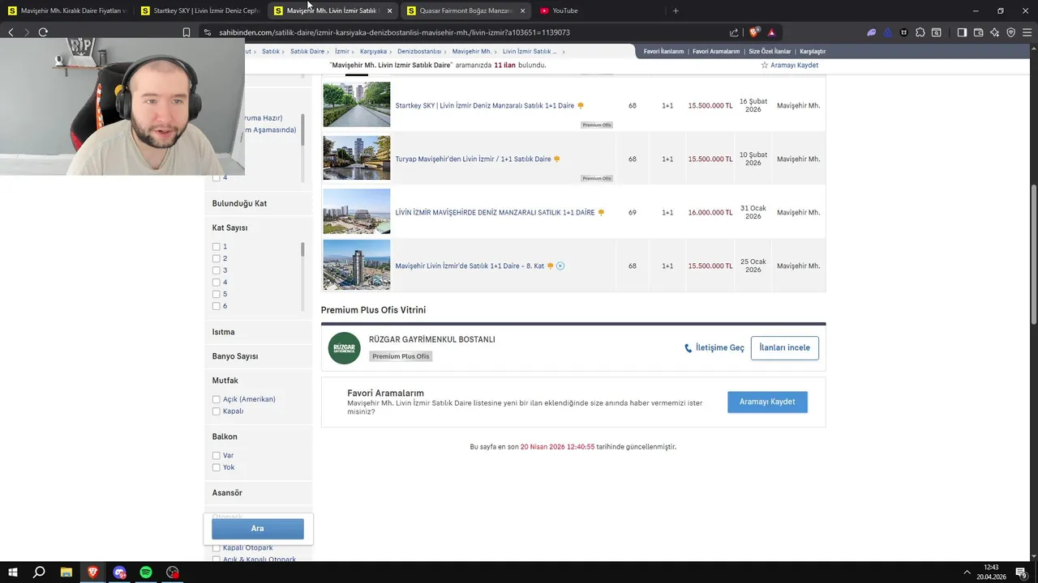Open Karşılaştır in the header

[813, 51]
